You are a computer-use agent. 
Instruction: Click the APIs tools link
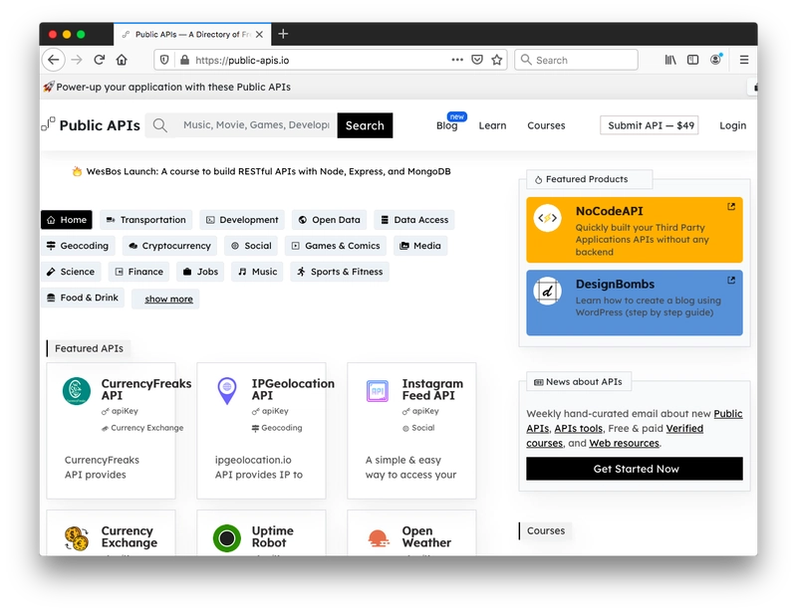pos(579,428)
